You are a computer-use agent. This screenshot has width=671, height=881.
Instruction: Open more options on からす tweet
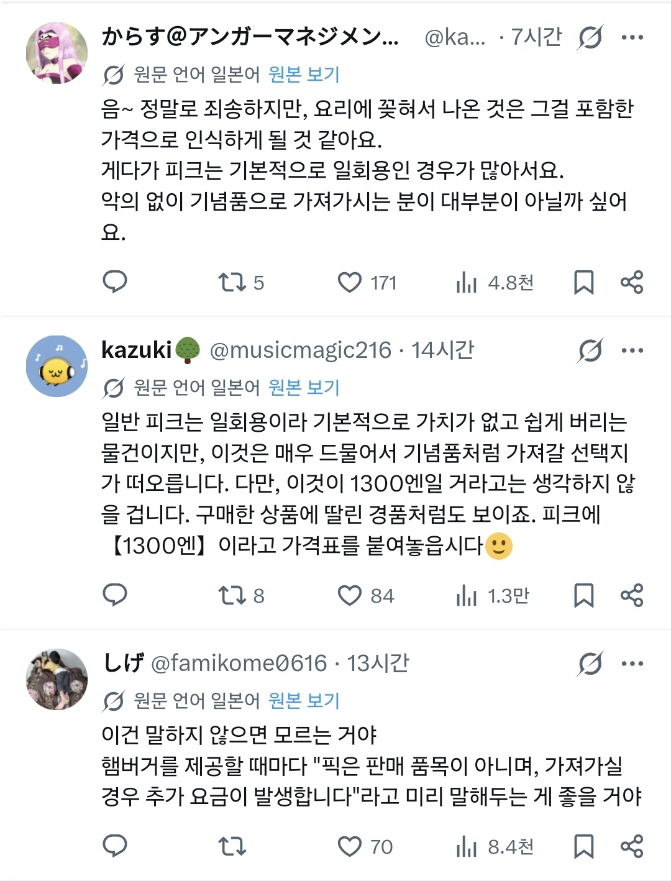tap(632, 38)
